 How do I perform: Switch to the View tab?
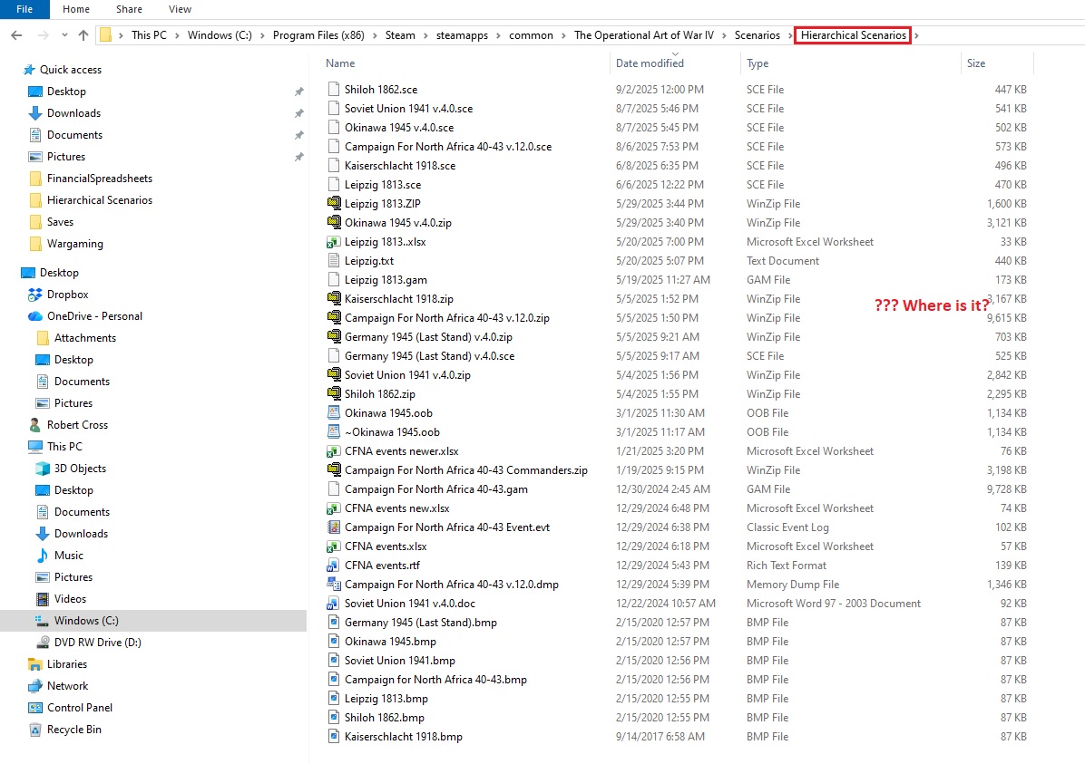pos(180,9)
